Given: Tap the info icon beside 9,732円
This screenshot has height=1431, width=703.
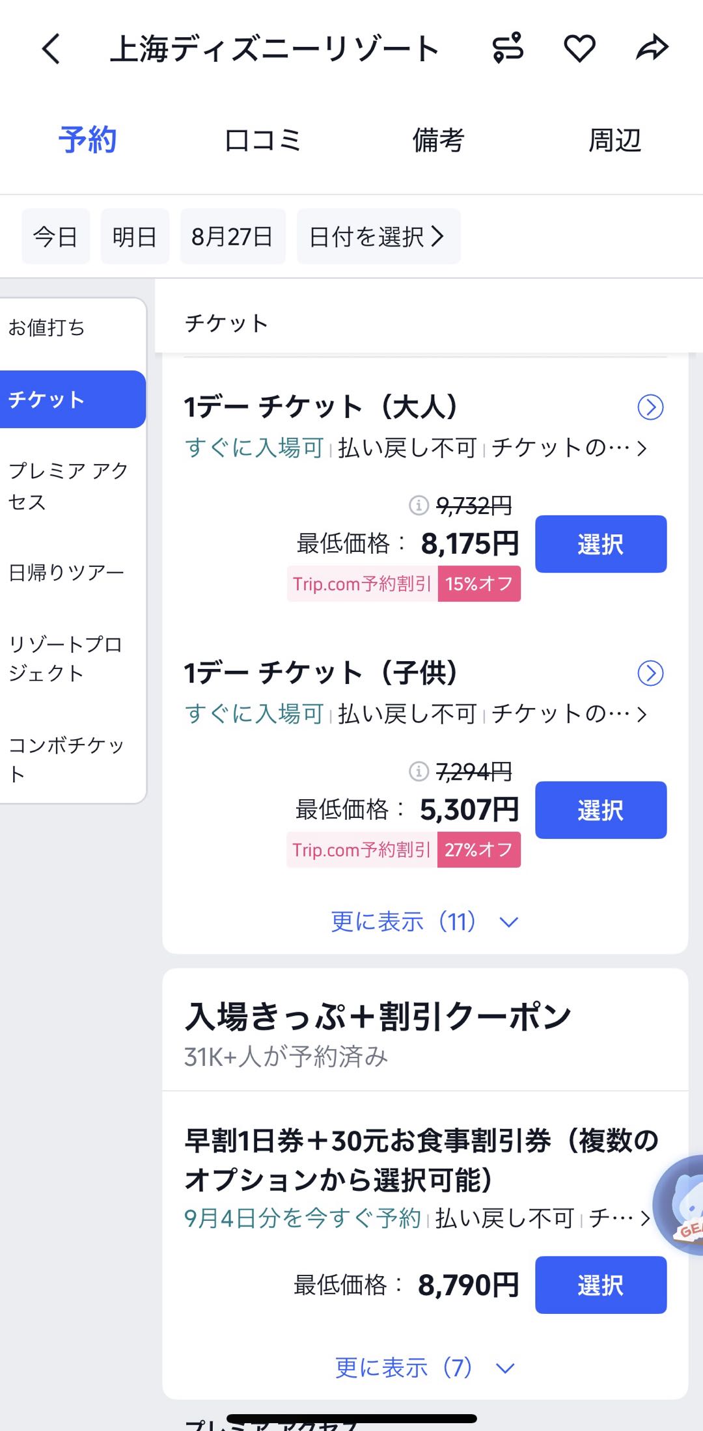Looking at the screenshot, I should coord(419,504).
